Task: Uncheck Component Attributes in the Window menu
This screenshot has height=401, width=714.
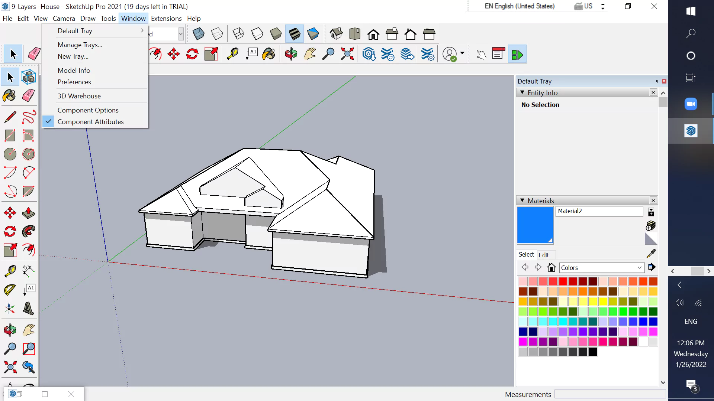Action: pyautogui.click(x=90, y=121)
